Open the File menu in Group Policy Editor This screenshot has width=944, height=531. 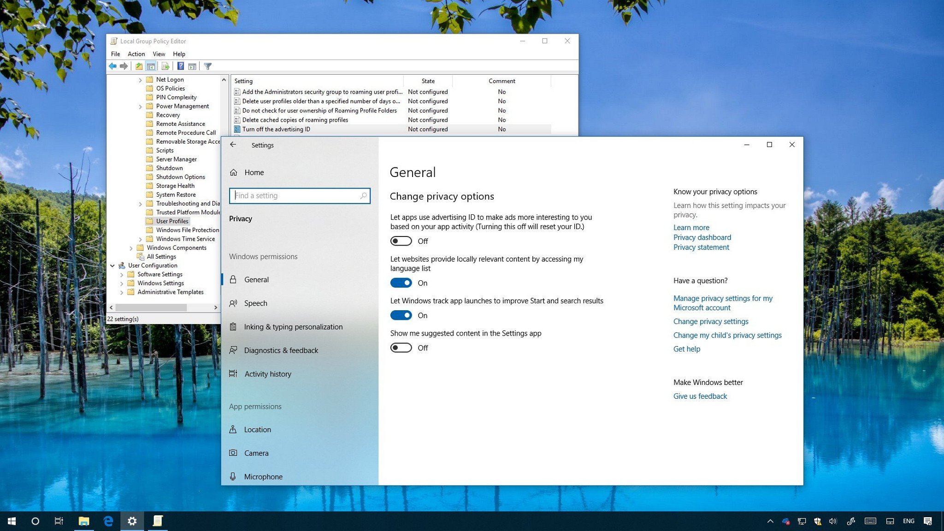[115, 54]
